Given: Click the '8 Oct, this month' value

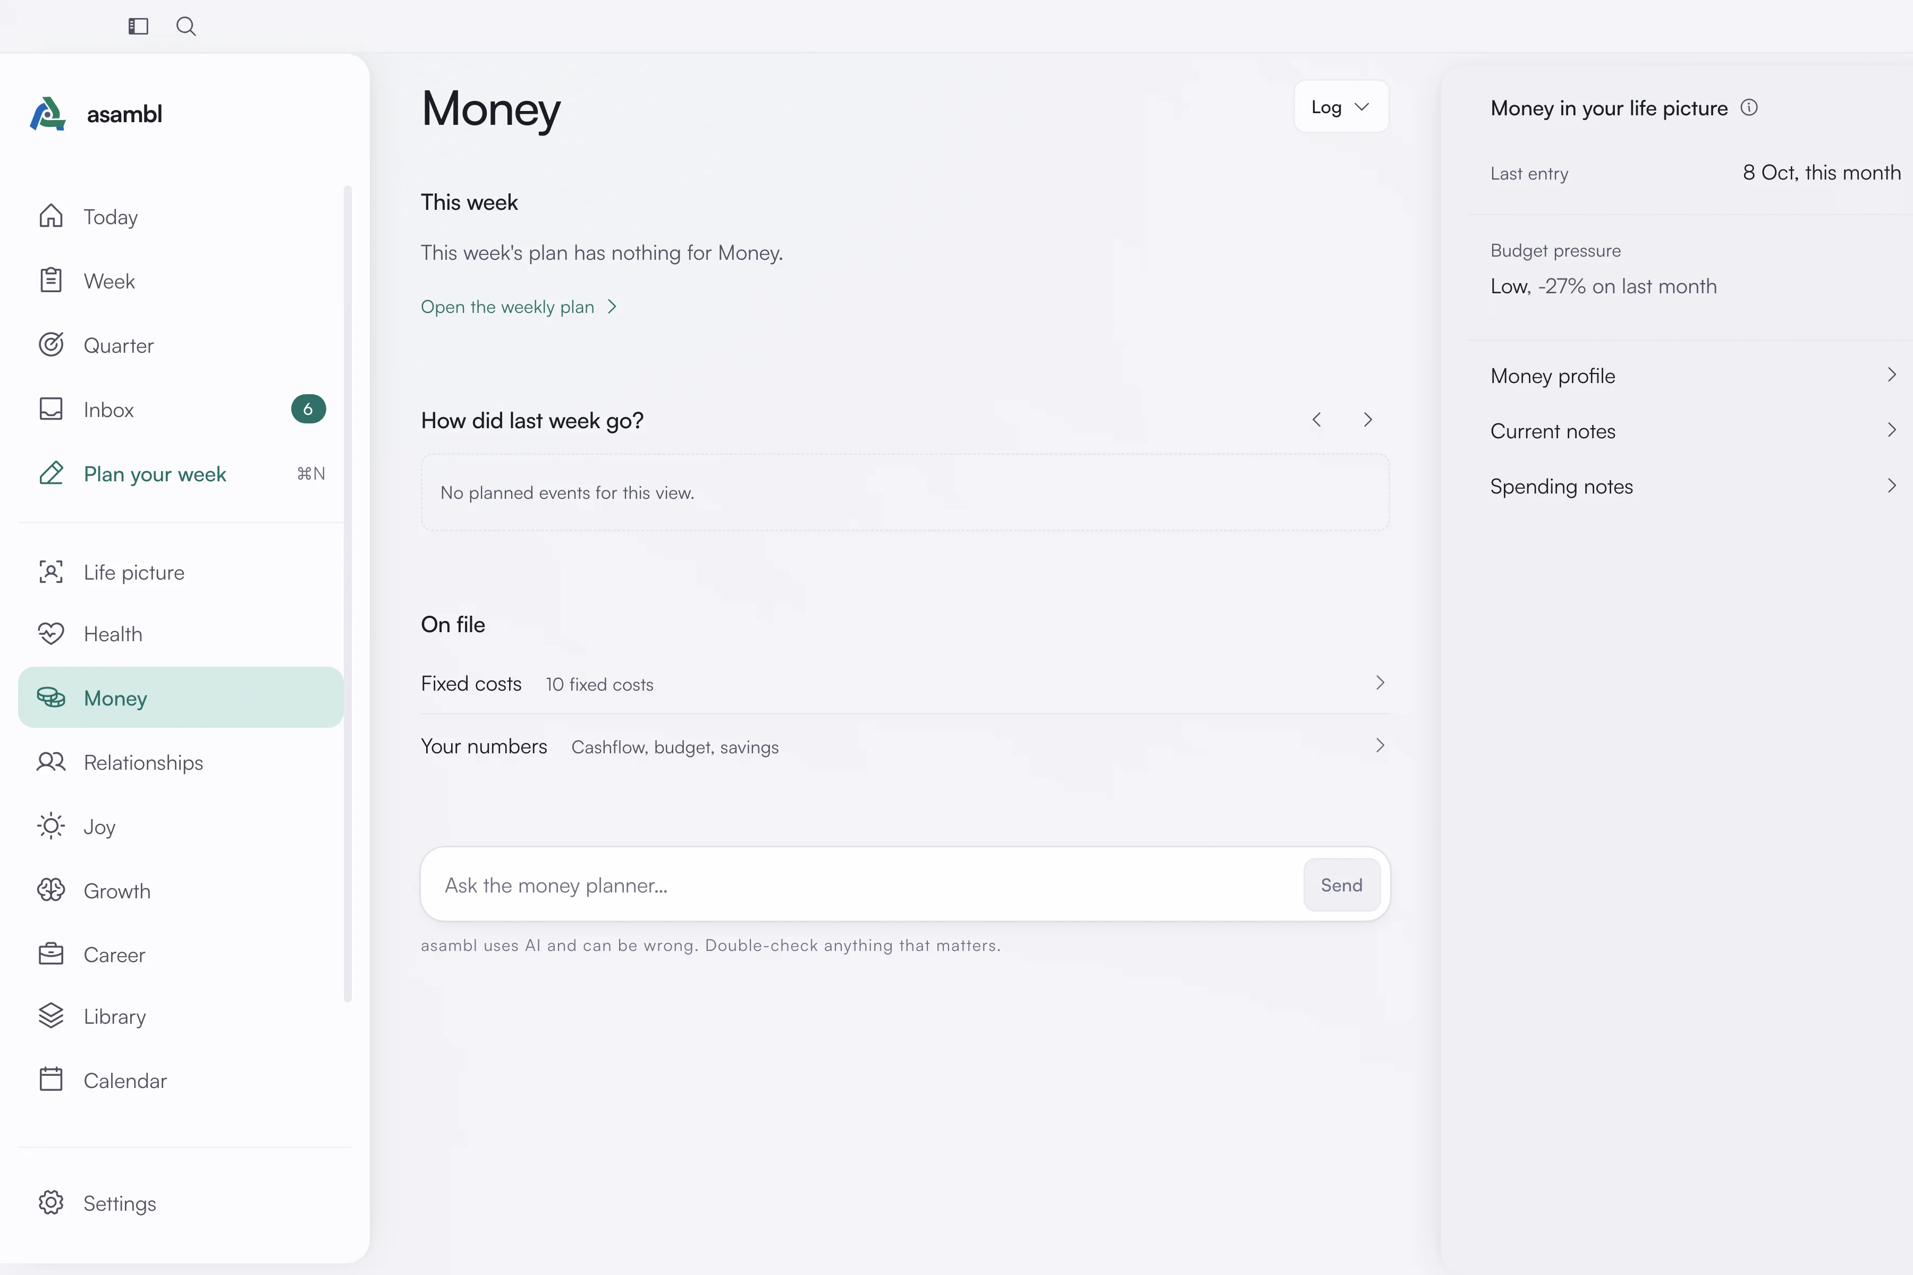Looking at the screenshot, I should coord(1821,172).
